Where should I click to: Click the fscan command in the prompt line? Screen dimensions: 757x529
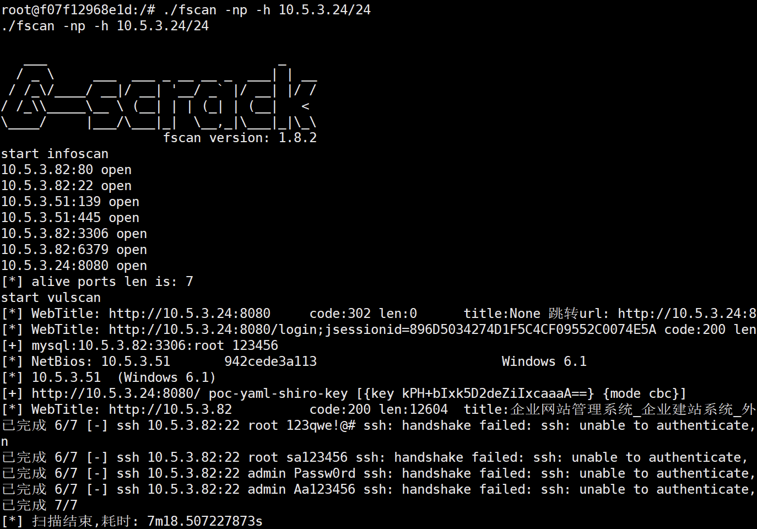[x=267, y=10]
